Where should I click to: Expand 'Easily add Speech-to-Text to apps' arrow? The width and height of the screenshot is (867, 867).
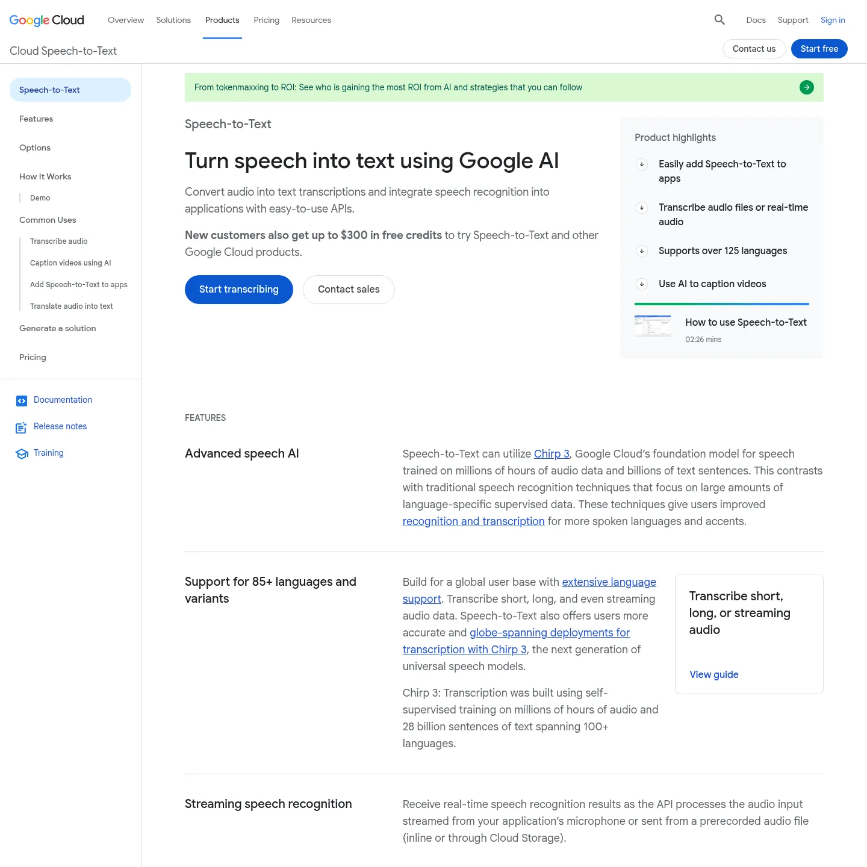[642, 164]
